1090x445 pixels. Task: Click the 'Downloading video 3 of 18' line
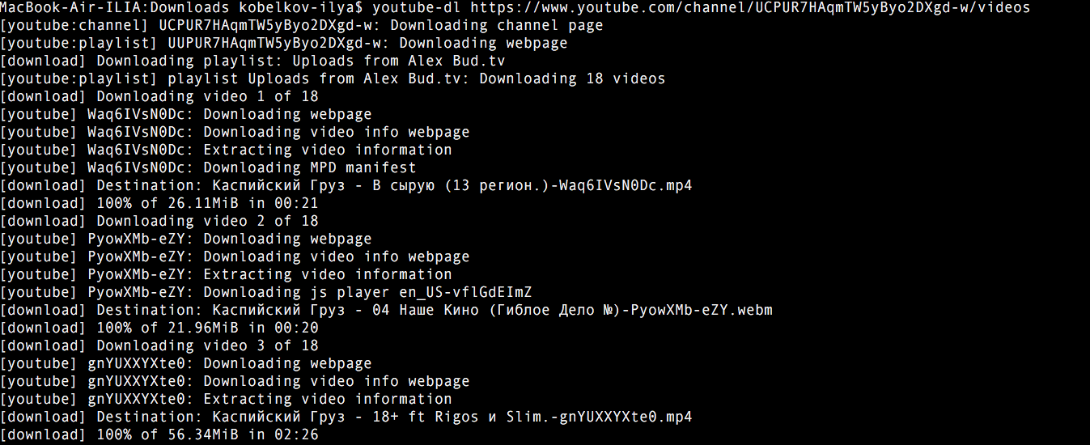coord(159,345)
